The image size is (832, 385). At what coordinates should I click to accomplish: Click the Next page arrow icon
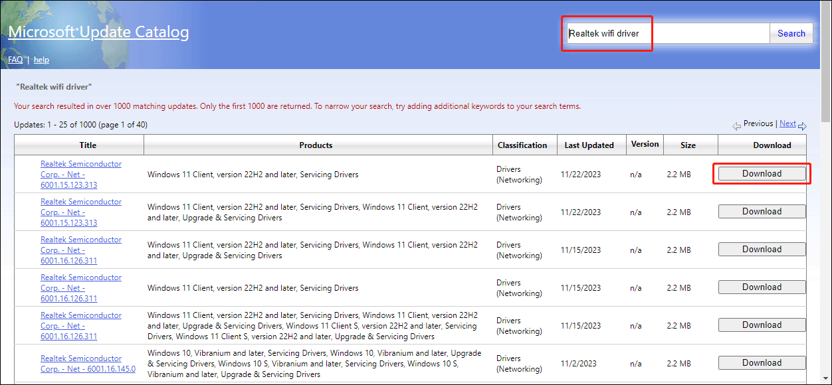pyautogui.click(x=802, y=125)
